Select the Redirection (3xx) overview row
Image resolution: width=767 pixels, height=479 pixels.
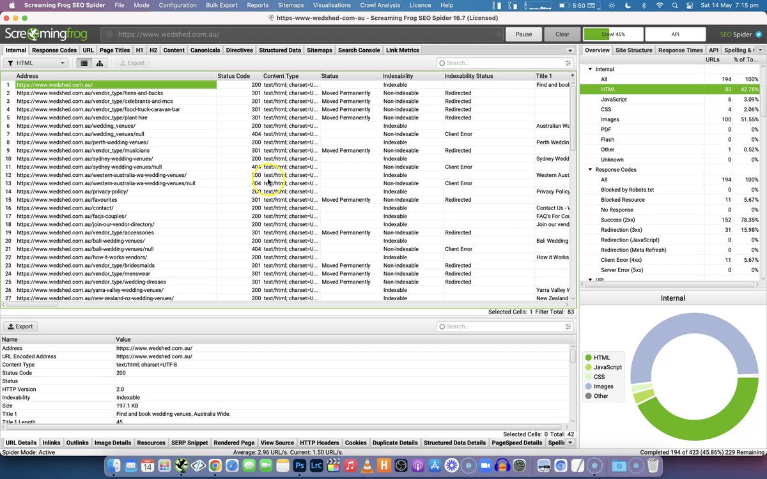click(670, 230)
